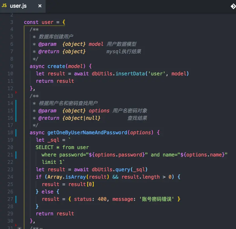Click the 'options' param name on line 15
The width and height of the screenshot is (236, 229).
99,111
